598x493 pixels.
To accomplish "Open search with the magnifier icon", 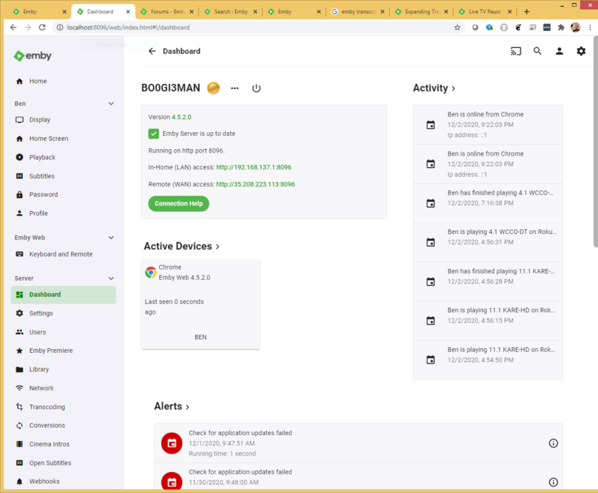I will [538, 51].
